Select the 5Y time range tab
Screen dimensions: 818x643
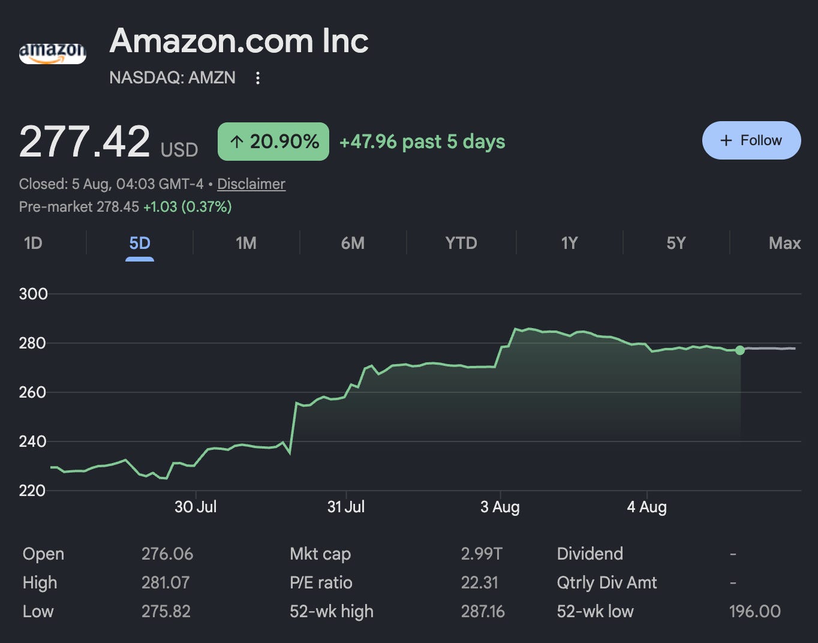point(676,243)
